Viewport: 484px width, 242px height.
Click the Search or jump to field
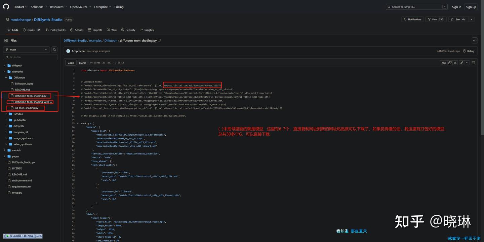coord(413,6)
